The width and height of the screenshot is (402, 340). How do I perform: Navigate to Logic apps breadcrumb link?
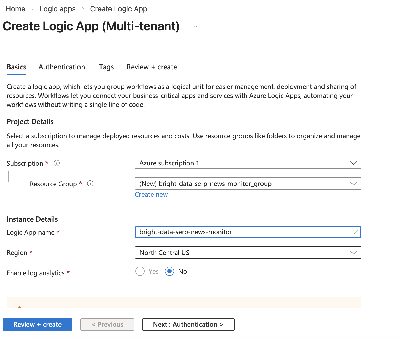(x=58, y=9)
